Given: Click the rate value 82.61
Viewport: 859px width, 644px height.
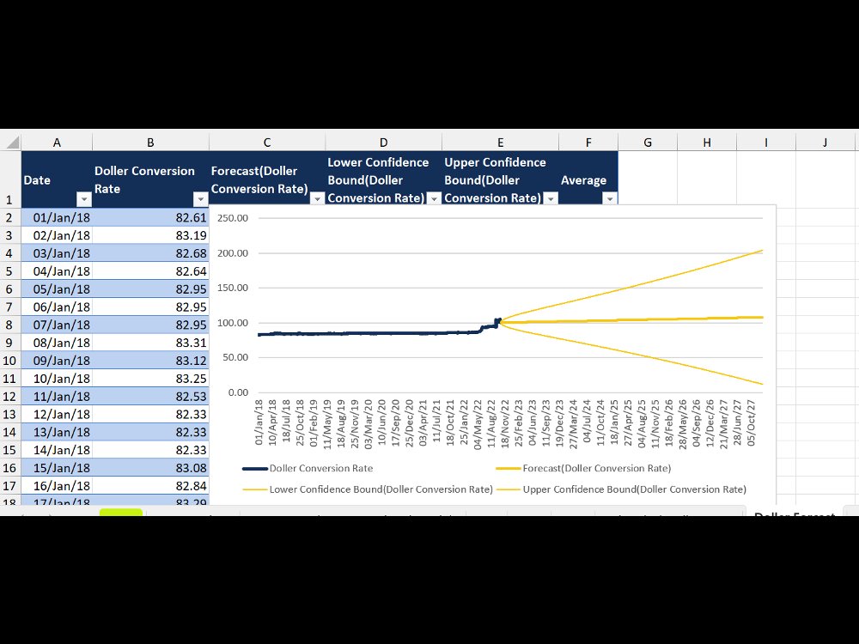Looking at the screenshot, I should pyautogui.click(x=150, y=217).
